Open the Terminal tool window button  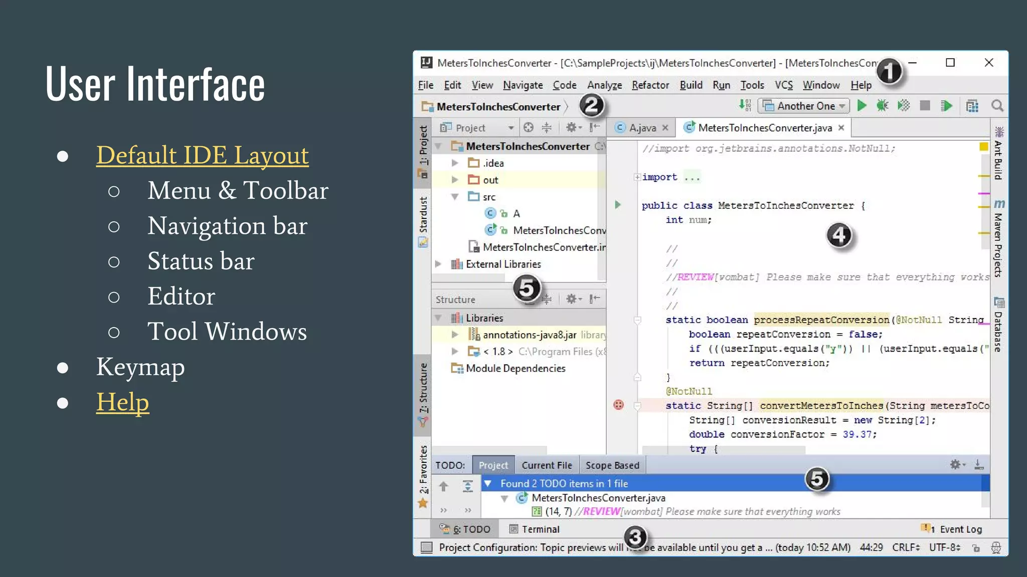tap(534, 529)
